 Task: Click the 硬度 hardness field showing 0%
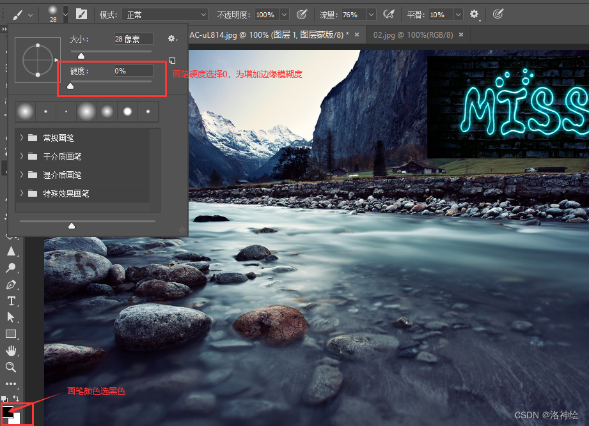pyautogui.click(x=134, y=71)
